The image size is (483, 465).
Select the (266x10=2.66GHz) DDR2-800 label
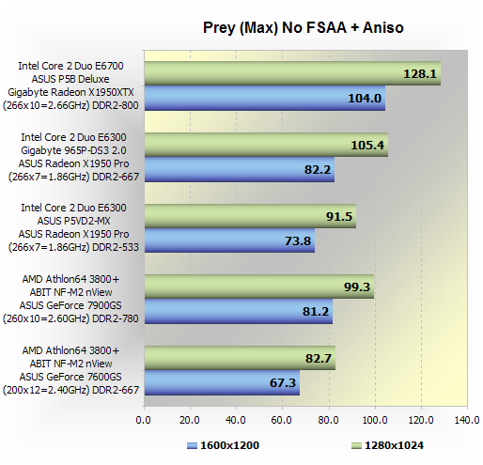pos(70,105)
